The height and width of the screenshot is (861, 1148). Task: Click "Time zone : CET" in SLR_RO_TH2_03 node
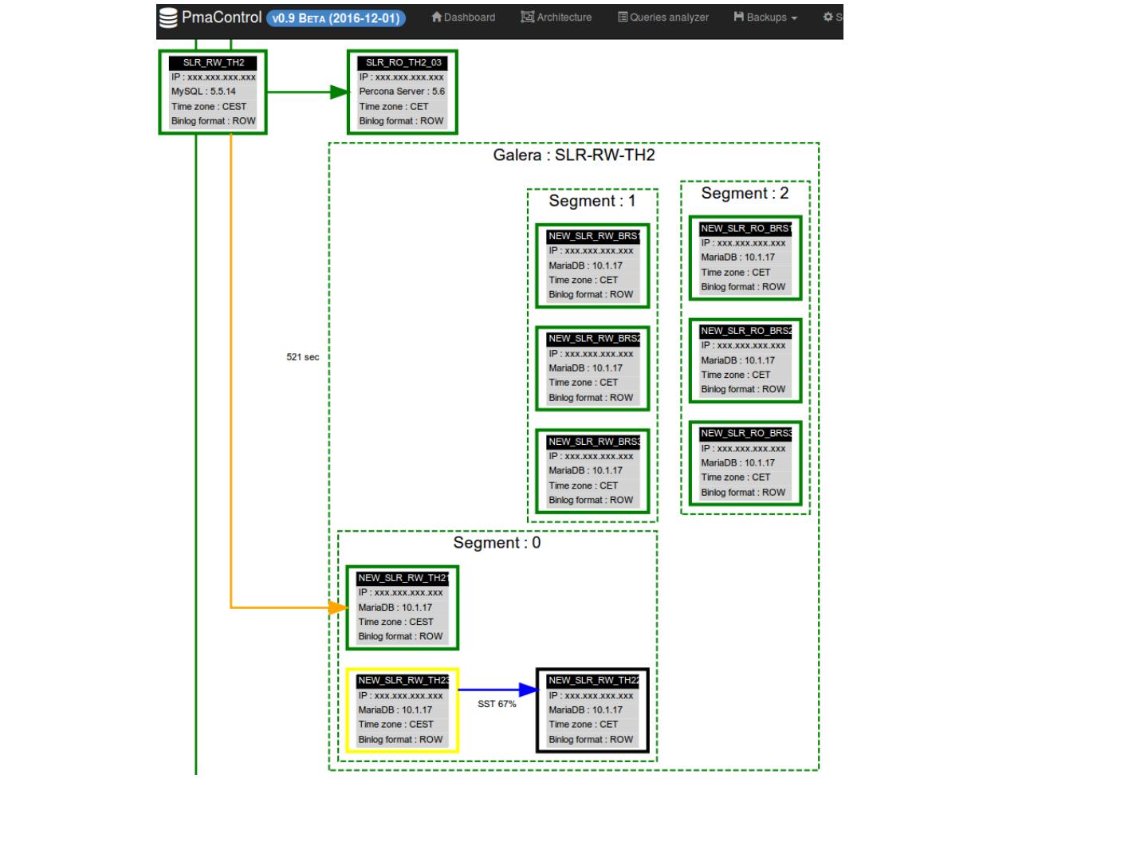403,106
